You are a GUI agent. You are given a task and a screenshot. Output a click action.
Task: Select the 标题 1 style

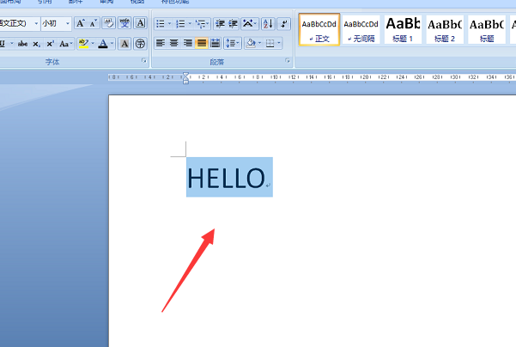pyautogui.click(x=403, y=28)
